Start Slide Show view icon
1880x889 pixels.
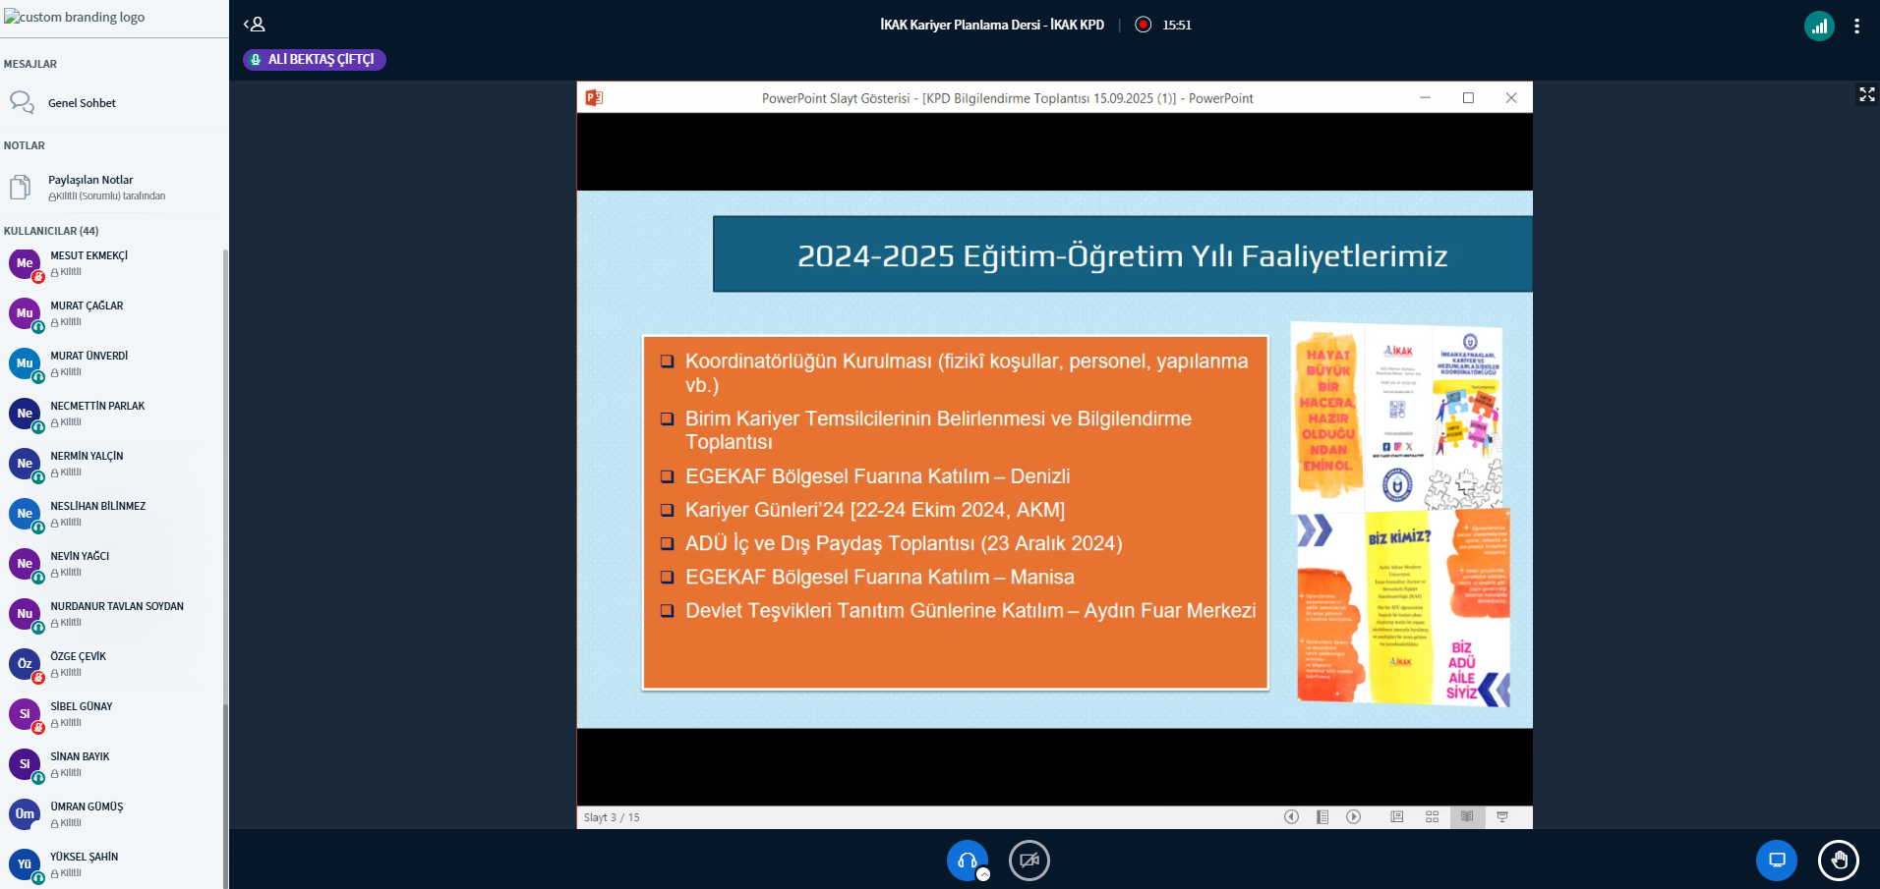1502,817
